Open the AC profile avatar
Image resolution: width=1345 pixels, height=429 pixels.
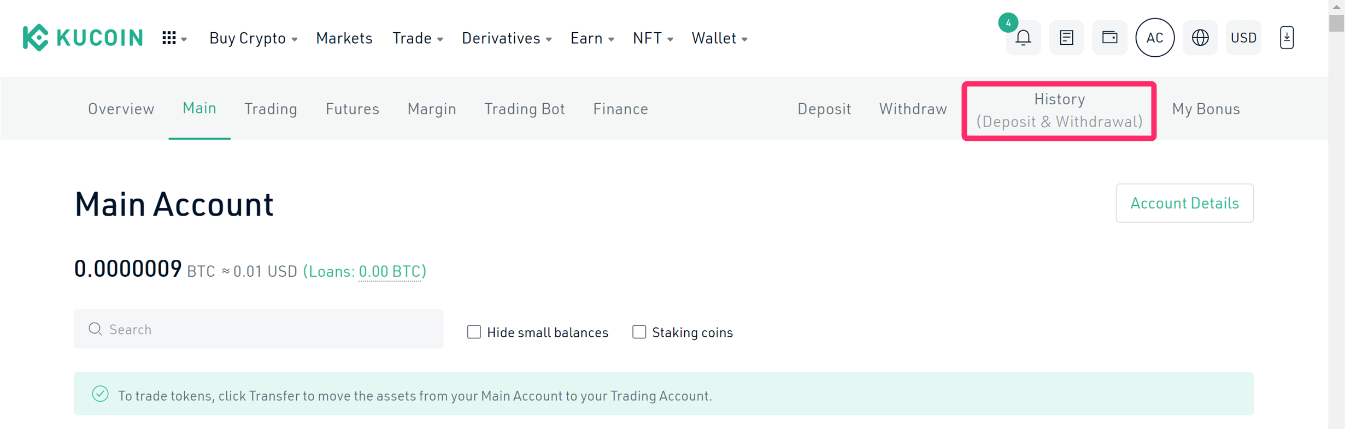click(x=1155, y=38)
